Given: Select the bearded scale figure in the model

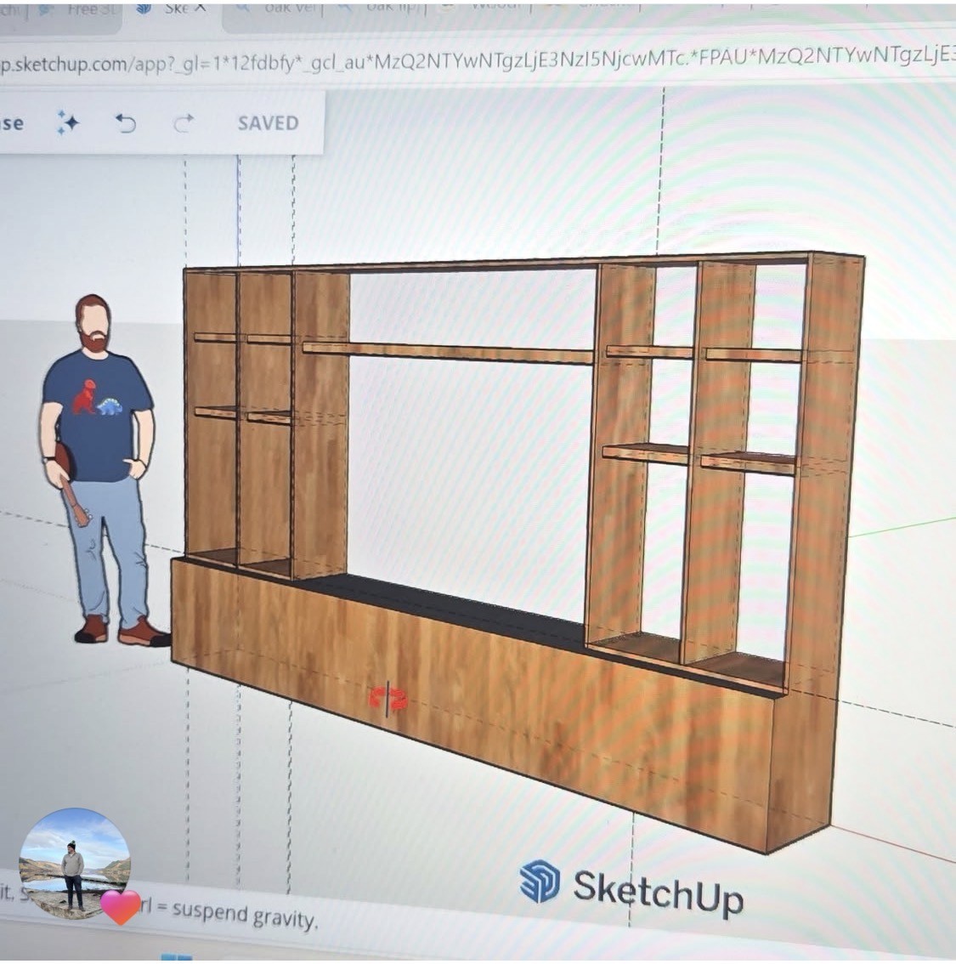Looking at the screenshot, I should [99, 469].
